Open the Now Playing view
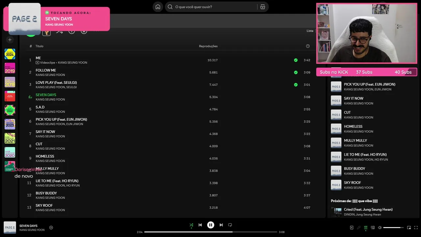 point(352,227)
